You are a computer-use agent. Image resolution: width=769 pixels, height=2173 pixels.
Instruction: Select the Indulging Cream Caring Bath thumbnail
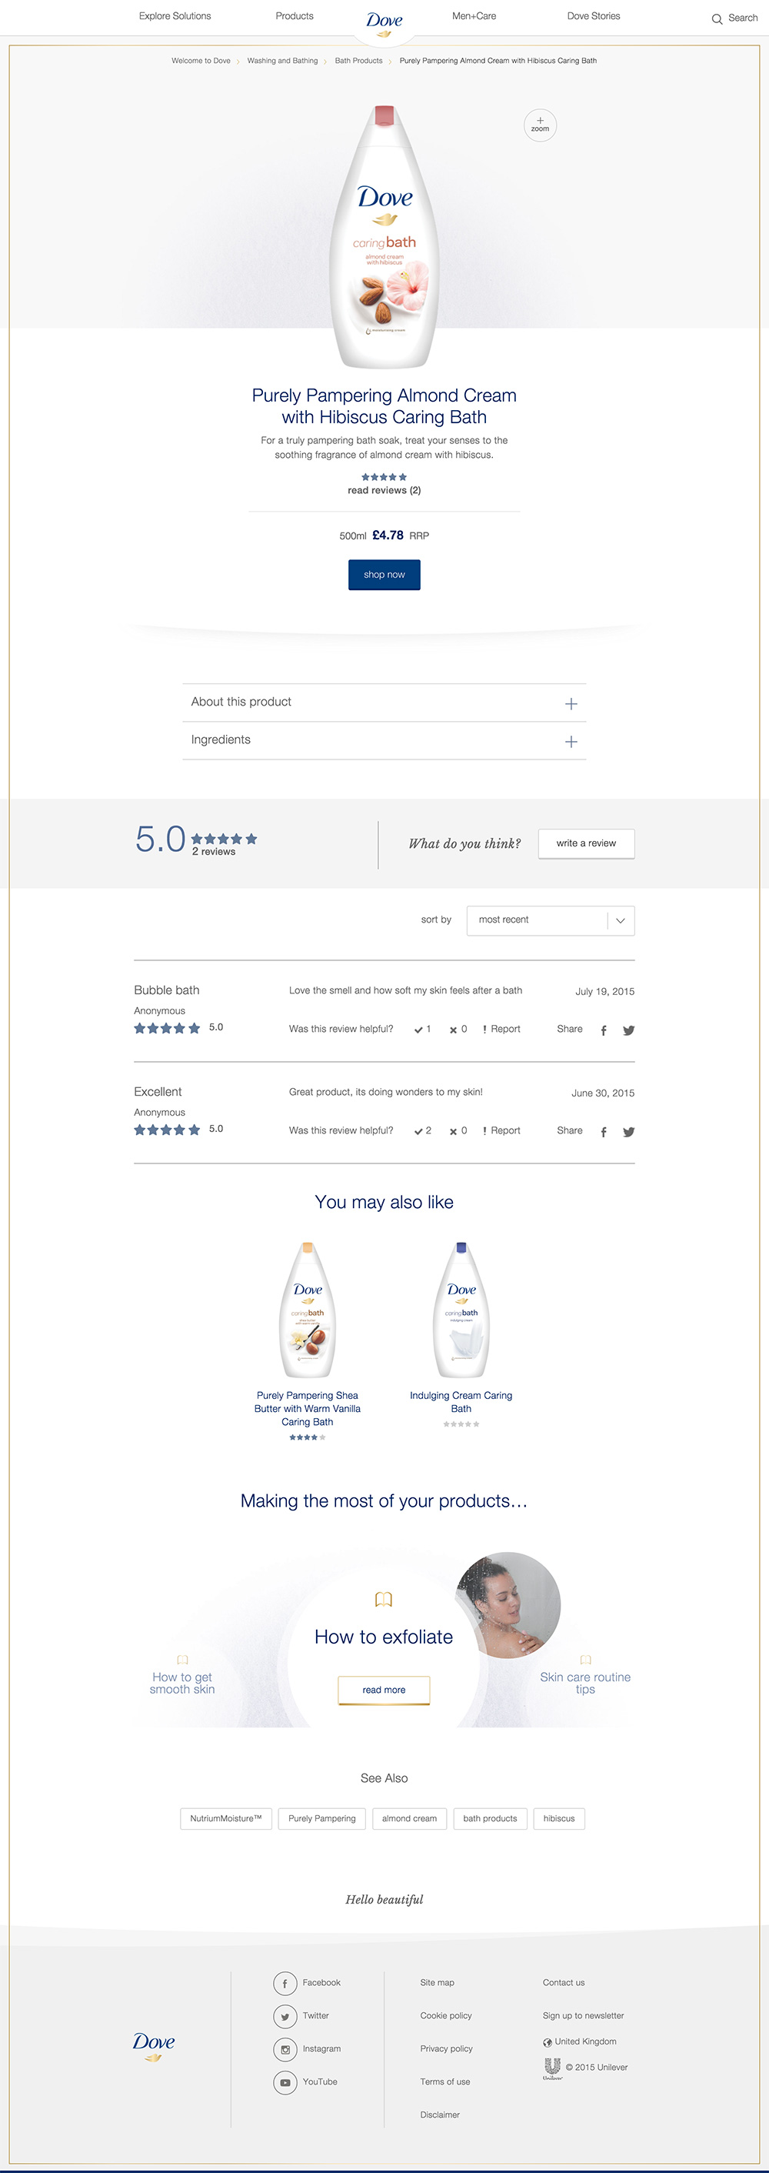(461, 1310)
